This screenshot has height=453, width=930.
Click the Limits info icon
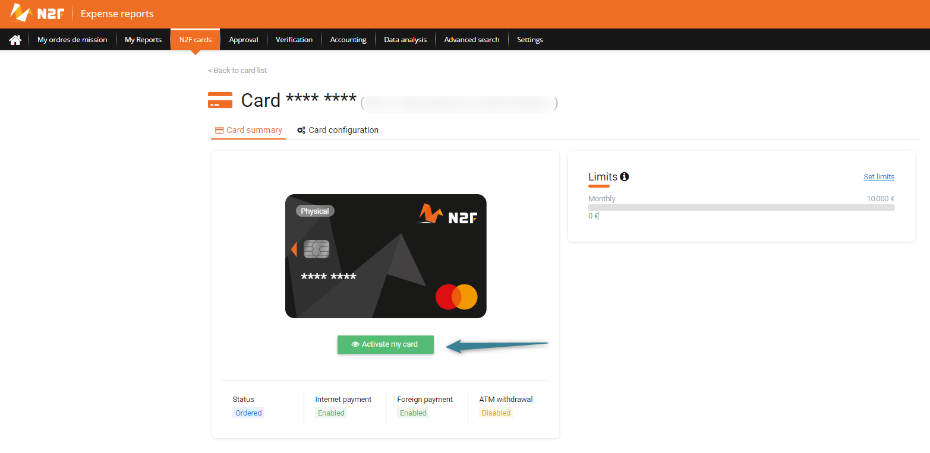625,176
